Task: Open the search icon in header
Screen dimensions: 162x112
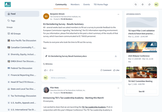Action: (x=136, y=4)
